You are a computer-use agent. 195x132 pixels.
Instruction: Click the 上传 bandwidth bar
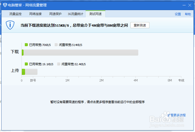(30, 72)
